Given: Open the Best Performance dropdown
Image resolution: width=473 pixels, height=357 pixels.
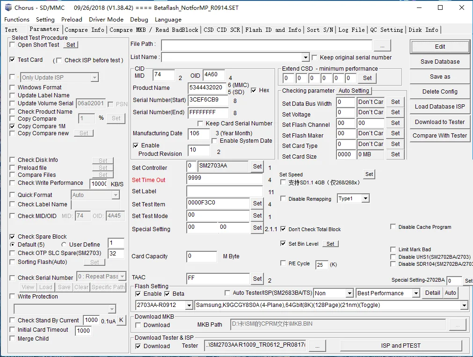Looking at the screenshot, I should (x=415, y=293).
